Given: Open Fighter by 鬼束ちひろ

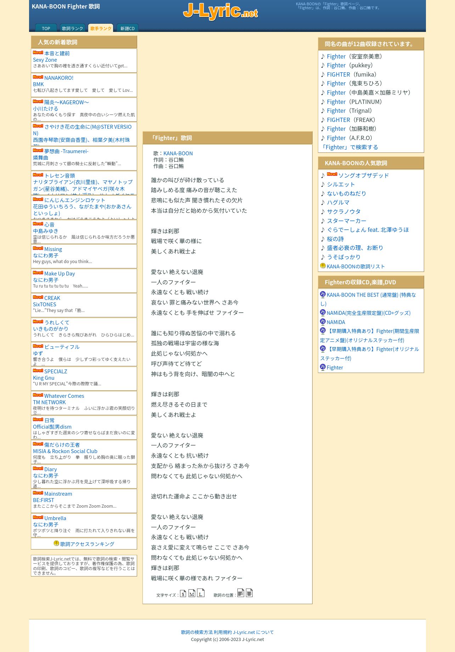Looking at the screenshot, I should (336, 83).
